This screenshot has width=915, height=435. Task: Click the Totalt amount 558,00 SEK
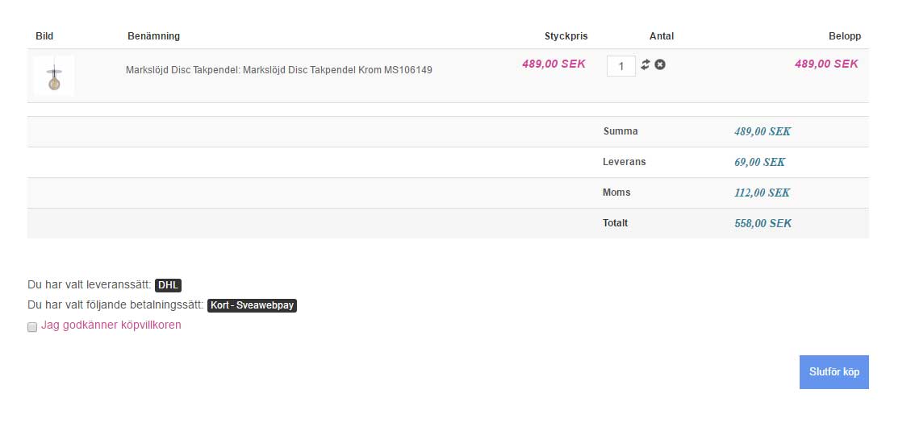tap(762, 223)
